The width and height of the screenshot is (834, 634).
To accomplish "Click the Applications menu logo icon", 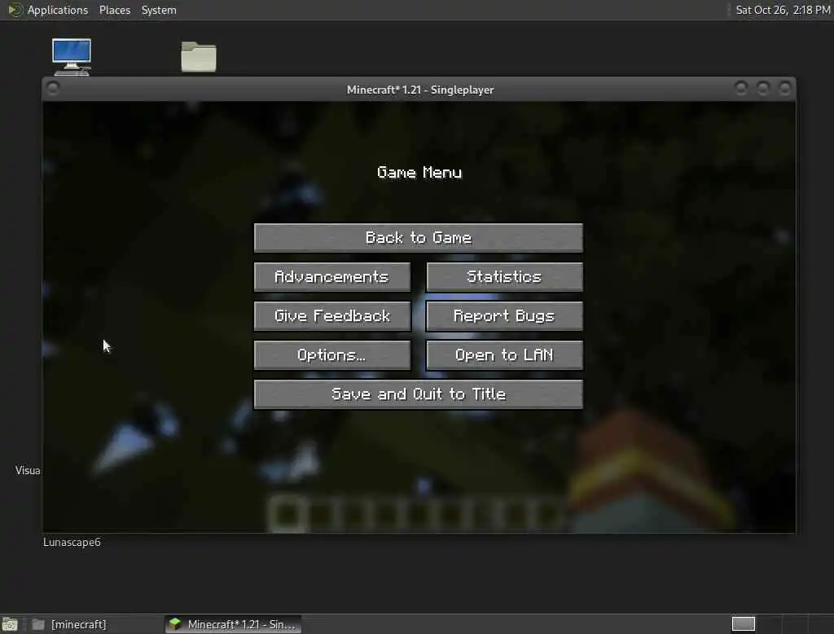I will coord(15,10).
